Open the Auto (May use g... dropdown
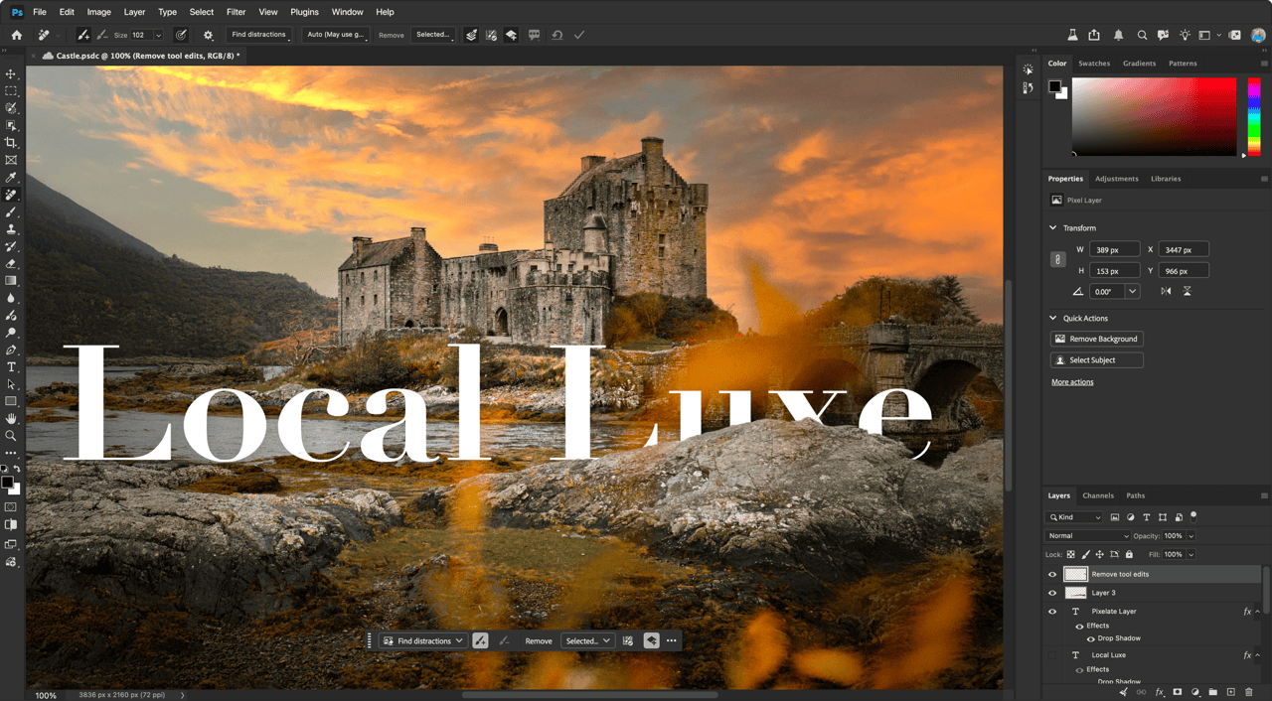This screenshot has height=701, width=1272. point(336,35)
